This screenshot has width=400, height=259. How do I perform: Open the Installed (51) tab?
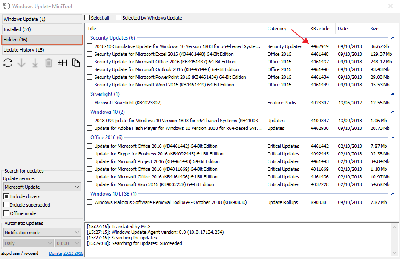coord(42,29)
